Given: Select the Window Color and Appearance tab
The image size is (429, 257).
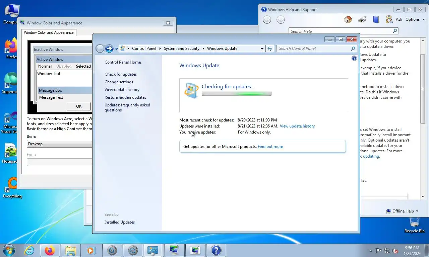Looking at the screenshot, I should tap(49, 32).
